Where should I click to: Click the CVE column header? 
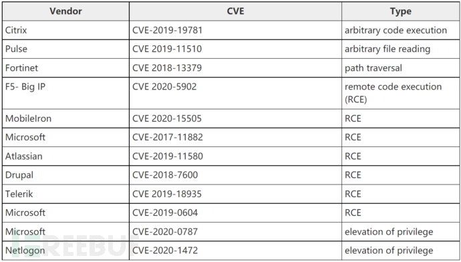(235, 11)
